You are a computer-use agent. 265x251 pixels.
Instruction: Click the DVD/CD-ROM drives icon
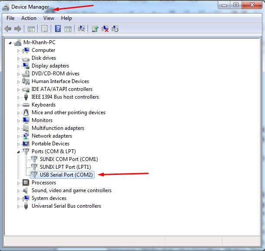coord(26,74)
